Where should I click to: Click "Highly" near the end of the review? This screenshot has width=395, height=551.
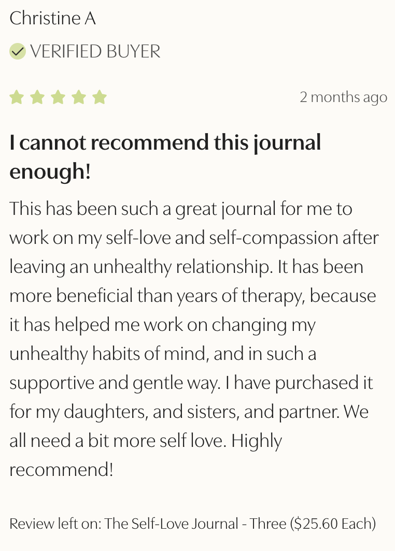coord(257,441)
